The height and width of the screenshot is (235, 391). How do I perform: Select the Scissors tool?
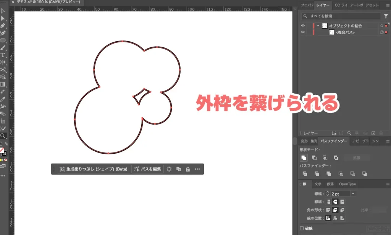(x=3, y=70)
